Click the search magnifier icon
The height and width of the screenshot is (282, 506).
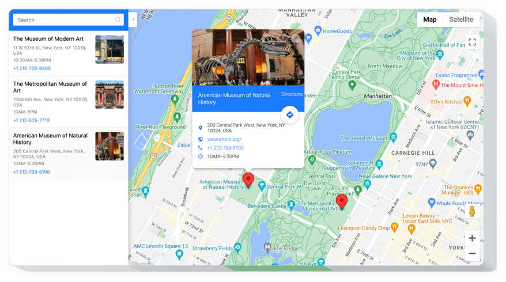point(118,20)
